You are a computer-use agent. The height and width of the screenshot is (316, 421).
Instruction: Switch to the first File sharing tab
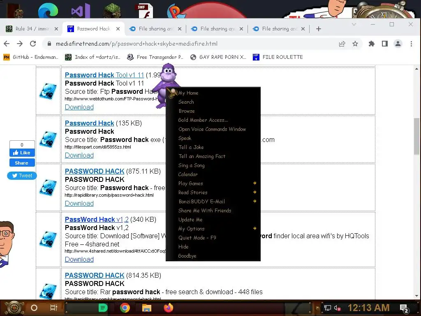(155, 29)
